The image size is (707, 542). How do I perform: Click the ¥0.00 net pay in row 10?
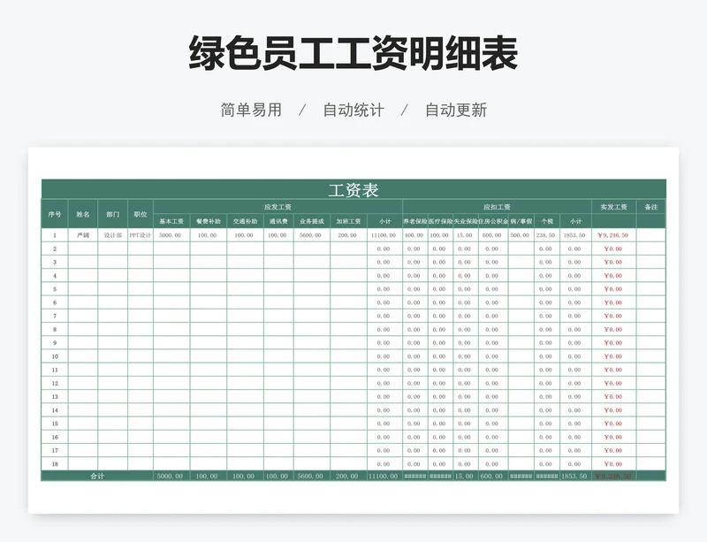coord(613,356)
